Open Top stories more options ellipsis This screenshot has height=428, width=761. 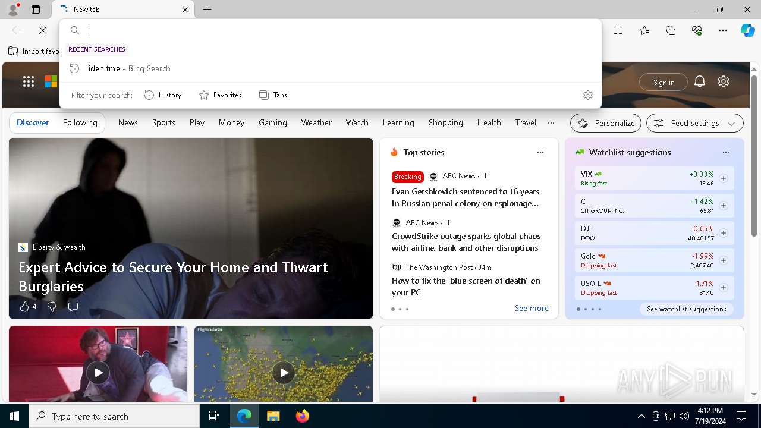click(540, 152)
